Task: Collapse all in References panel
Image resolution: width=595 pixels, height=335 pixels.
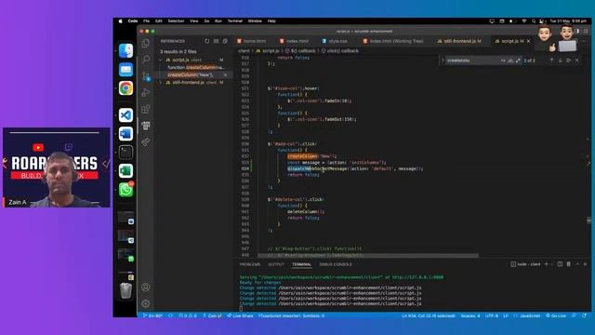Action: tap(225, 41)
